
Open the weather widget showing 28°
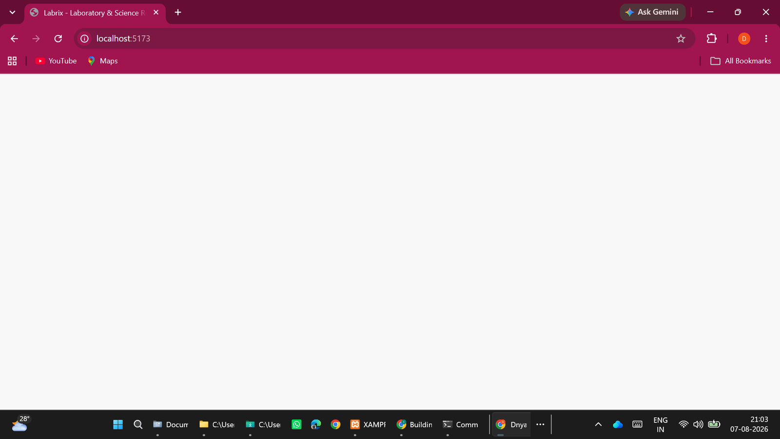pyautogui.click(x=20, y=423)
